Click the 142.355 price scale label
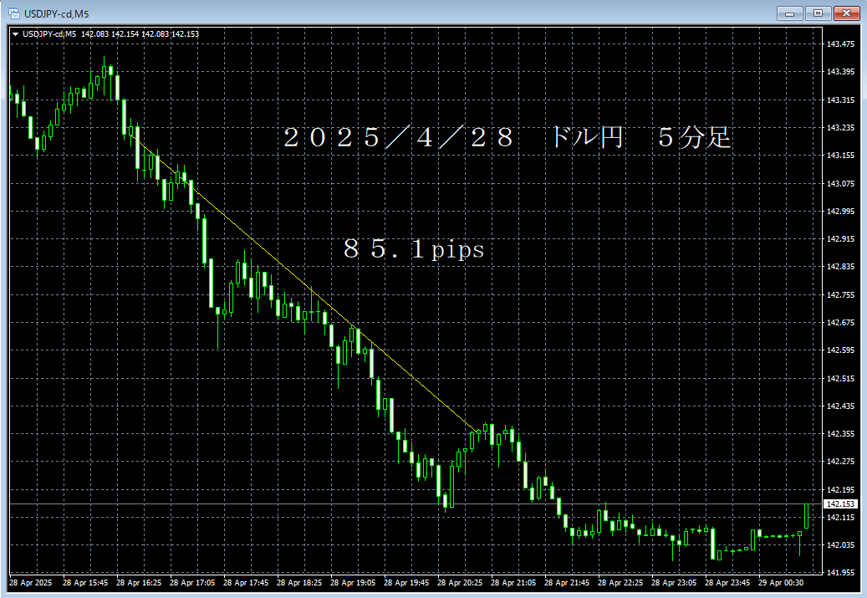This screenshot has height=598, width=867. tap(840, 434)
